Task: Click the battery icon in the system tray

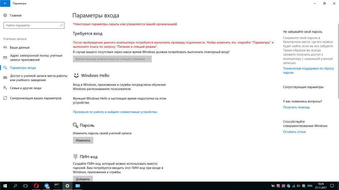Action: (x=273, y=186)
